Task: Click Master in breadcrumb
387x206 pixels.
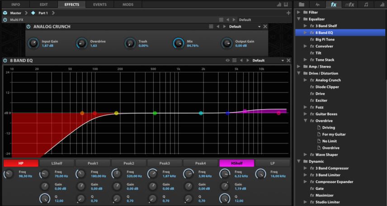Action: (15, 13)
